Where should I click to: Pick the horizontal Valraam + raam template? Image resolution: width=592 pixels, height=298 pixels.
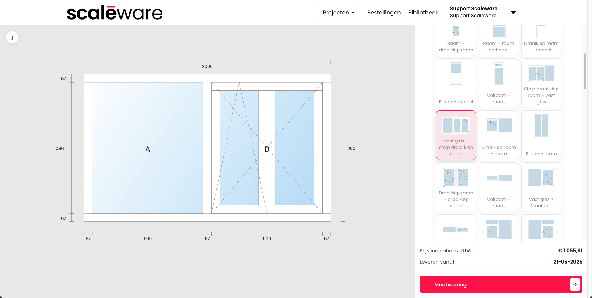click(499, 187)
